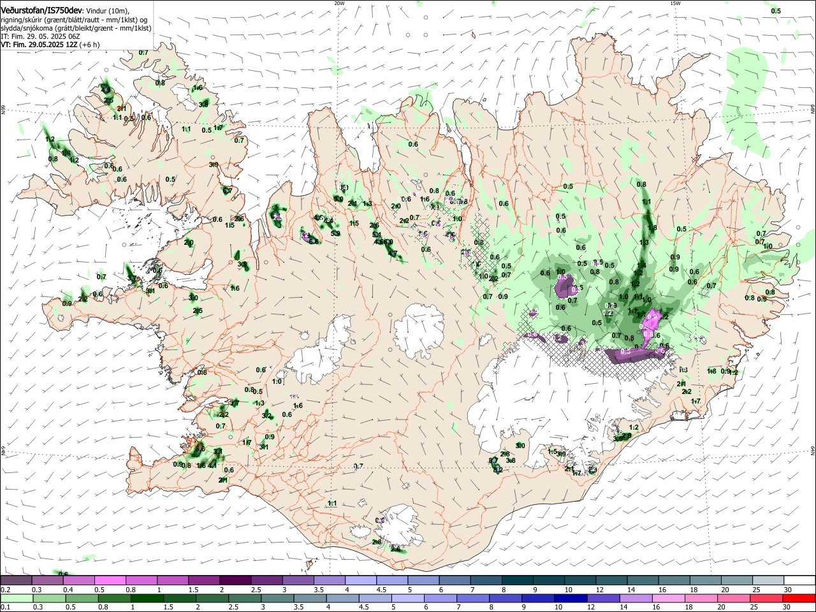Pick top legend swatch between 1 and 1.5
The image size is (816, 612).
tap(173, 581)
